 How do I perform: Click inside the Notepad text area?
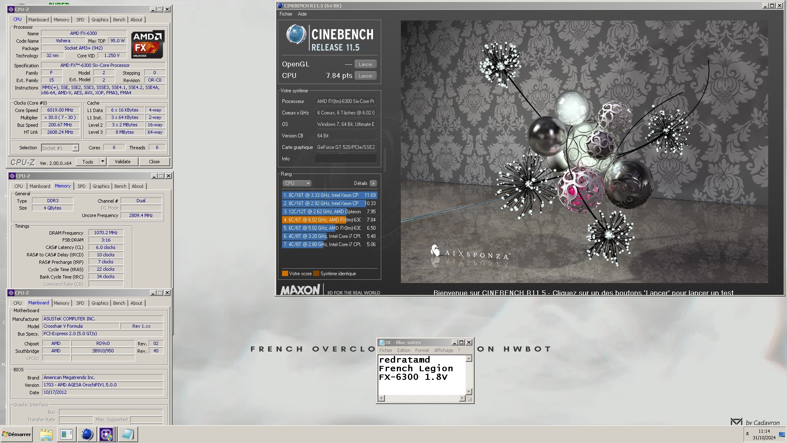[x=422, y=375]
